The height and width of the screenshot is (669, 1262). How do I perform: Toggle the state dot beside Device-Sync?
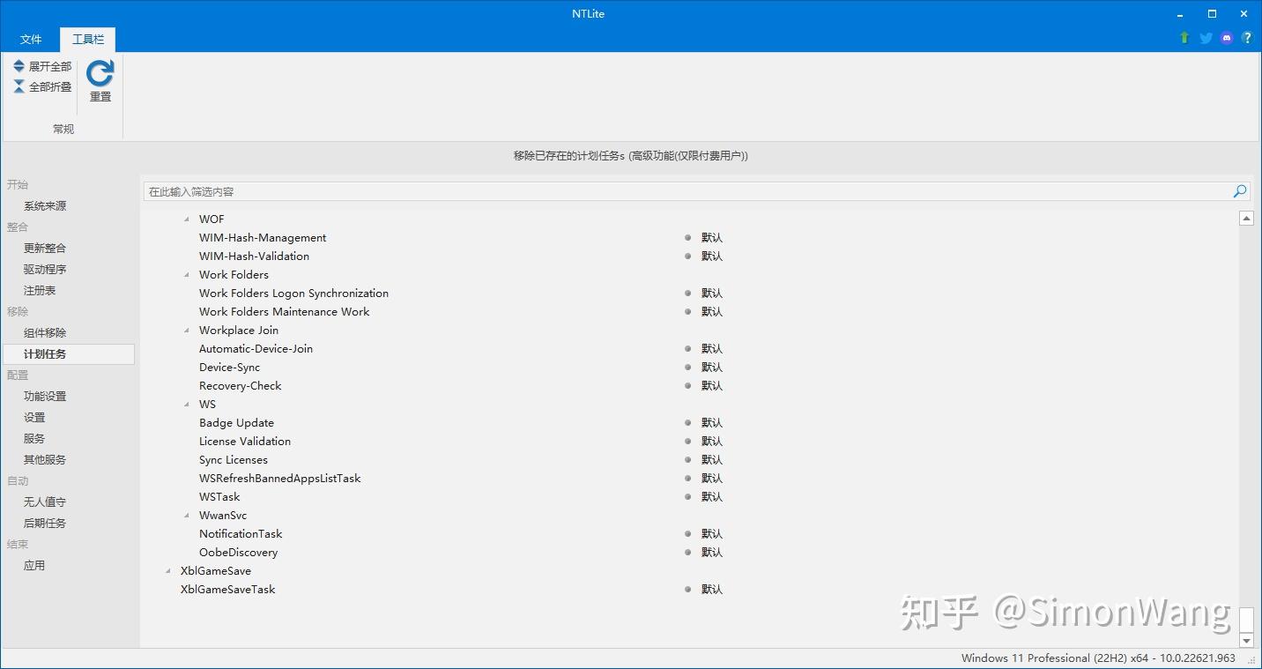(687, 367)
